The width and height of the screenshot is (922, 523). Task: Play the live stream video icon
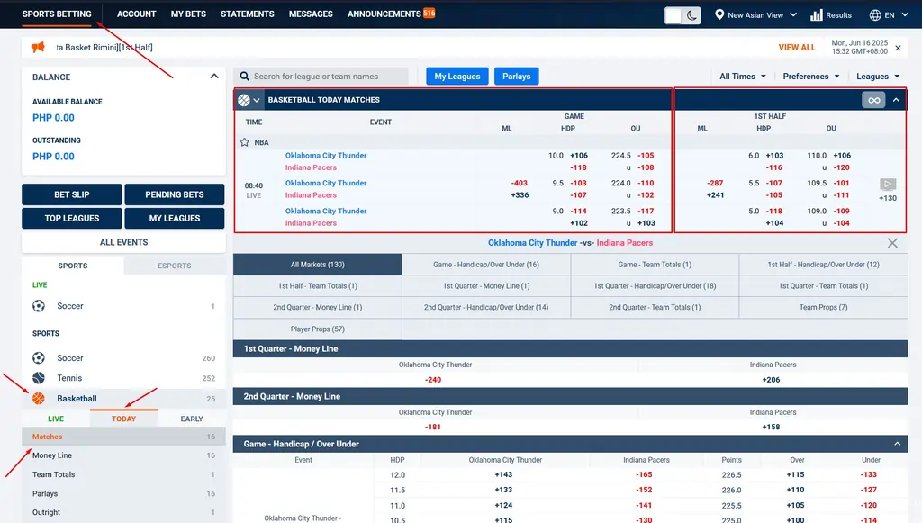887,184
